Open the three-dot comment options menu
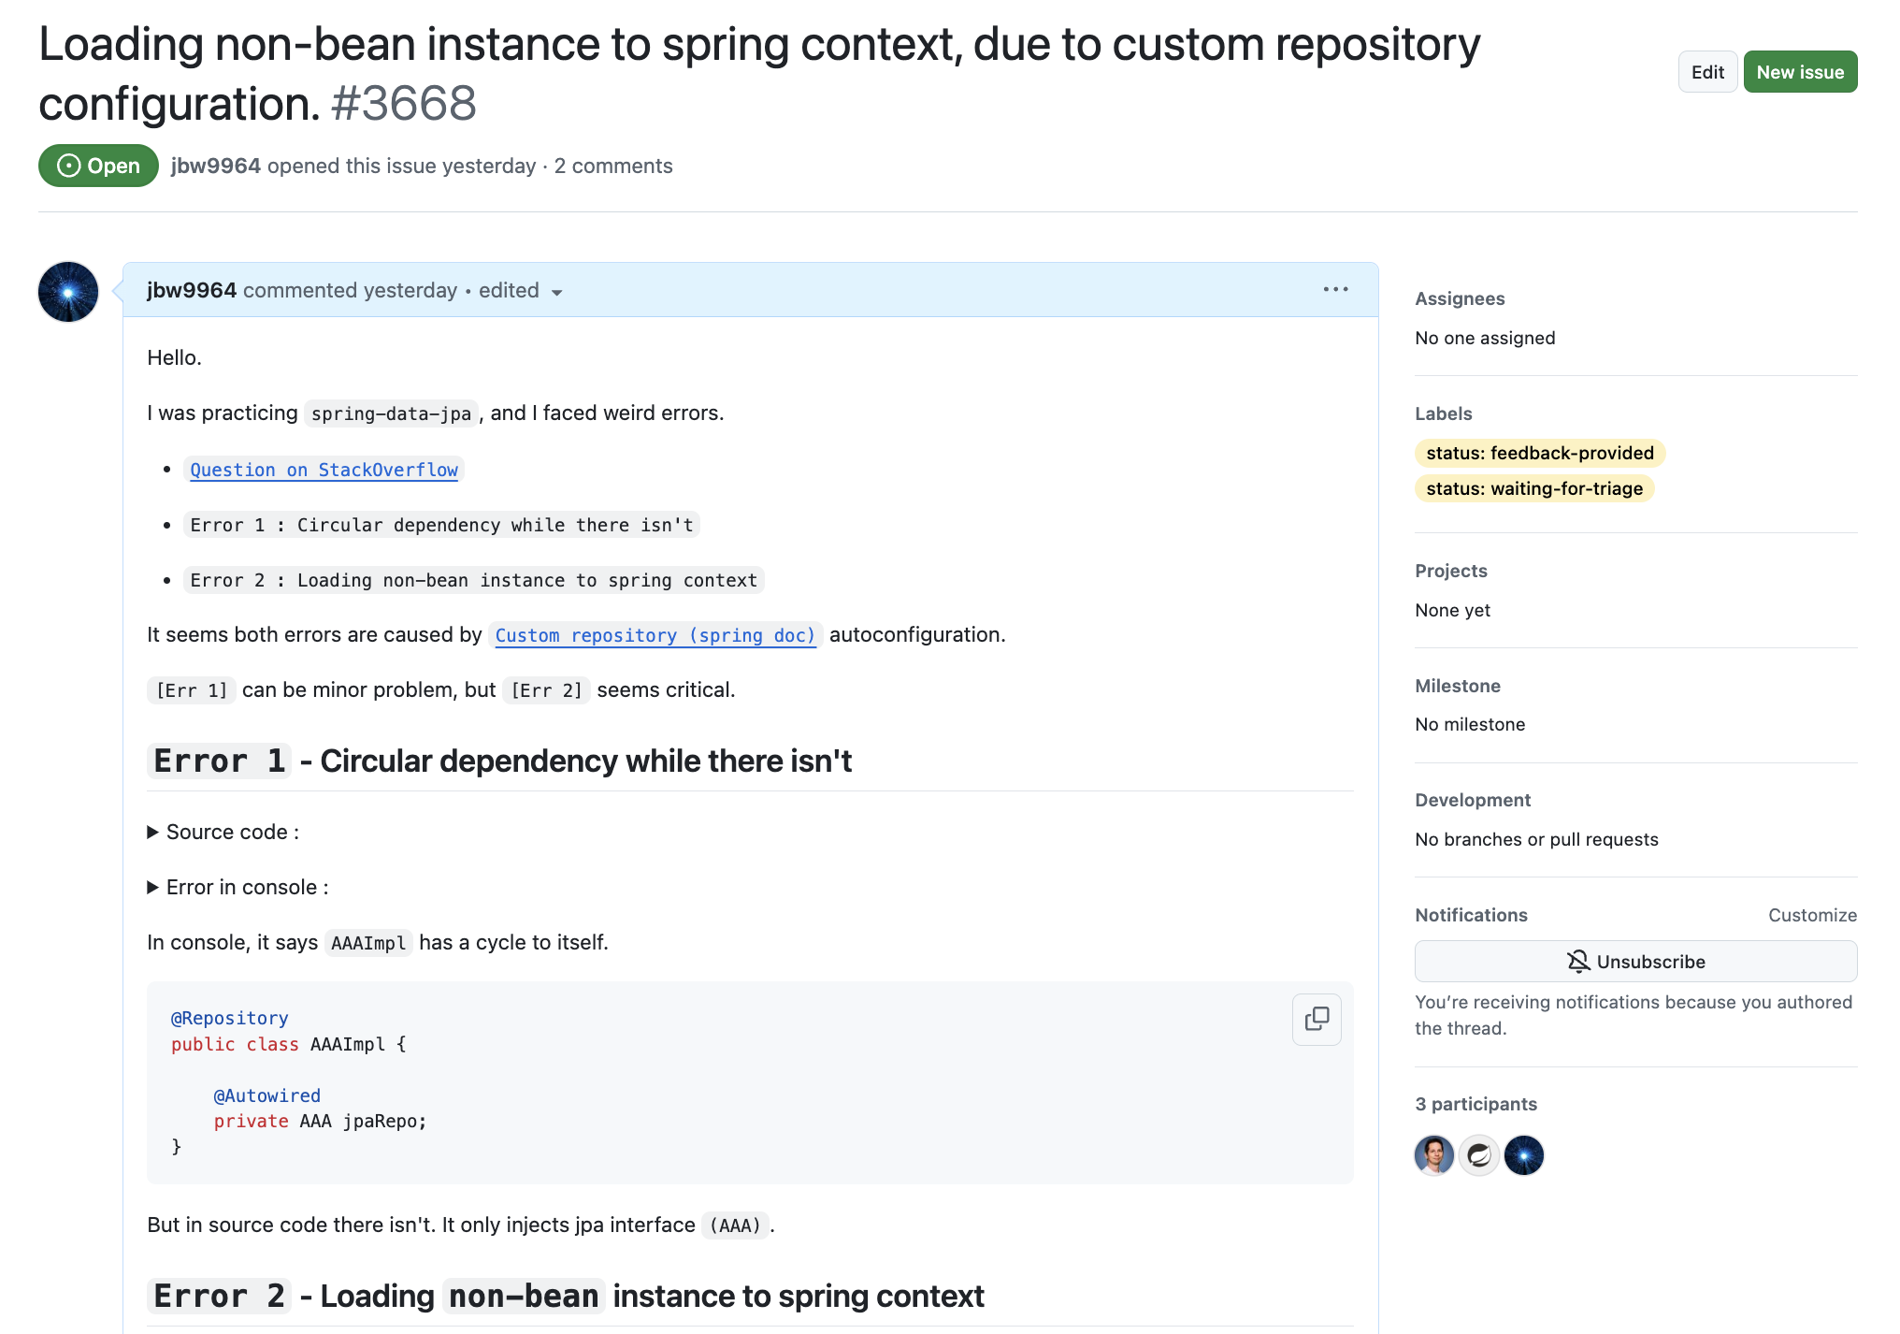The image size is (1900, 1334). [x=1335, y=290]
